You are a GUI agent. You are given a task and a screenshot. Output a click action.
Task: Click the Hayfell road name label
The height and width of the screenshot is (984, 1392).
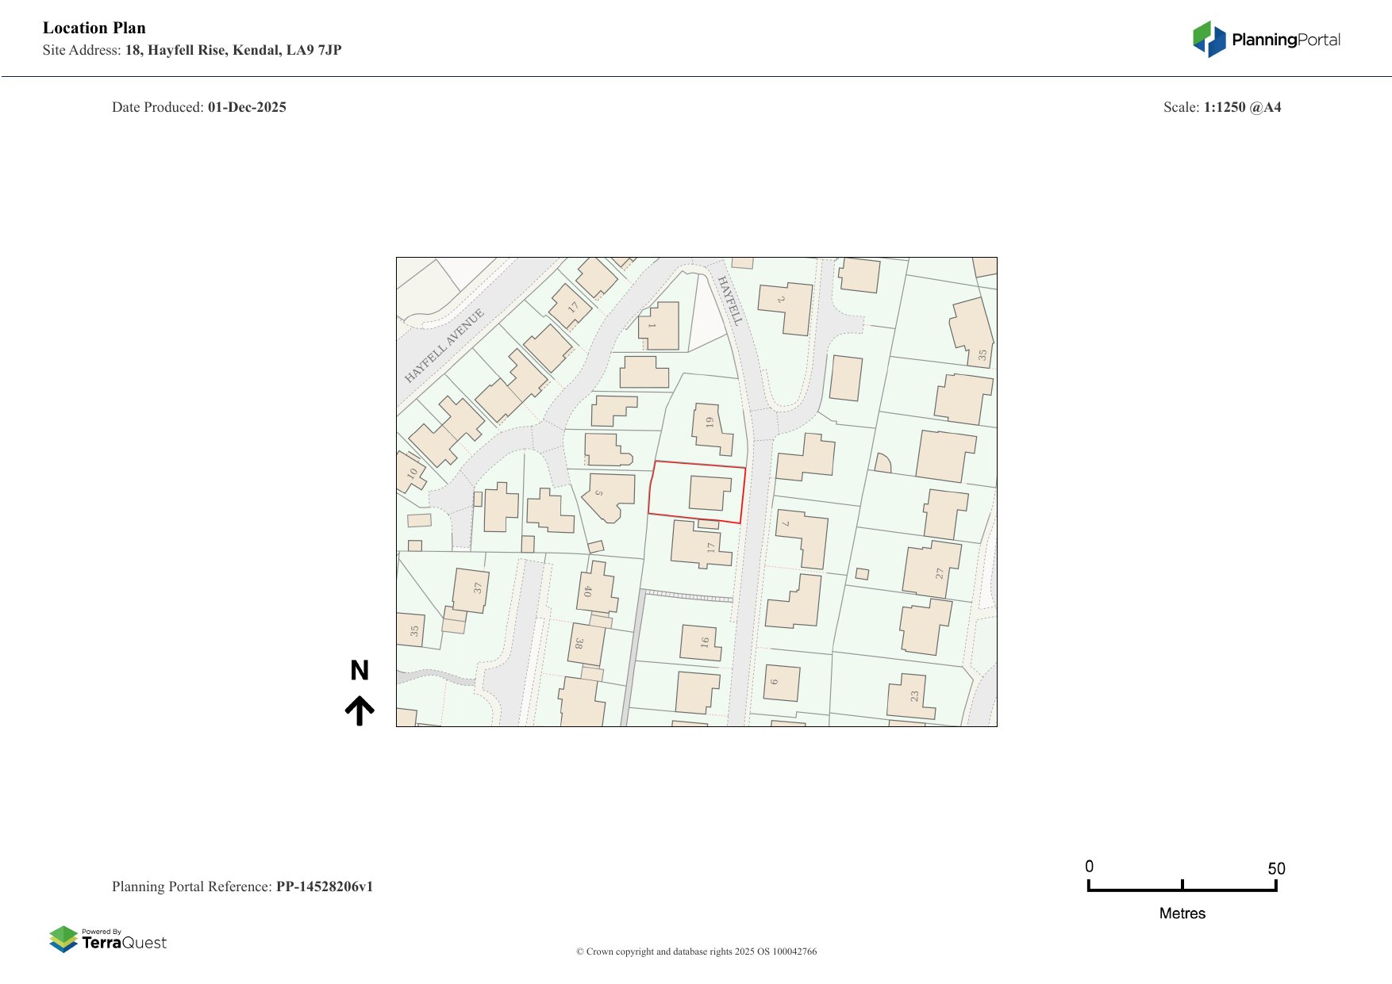[729, 301]
